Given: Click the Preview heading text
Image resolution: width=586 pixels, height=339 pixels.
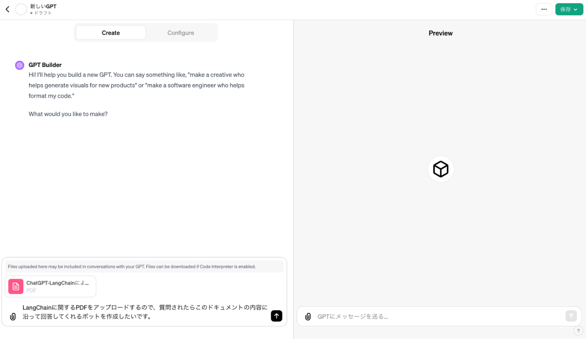Looking at the screenshot, I should click(x=440, y=33).
